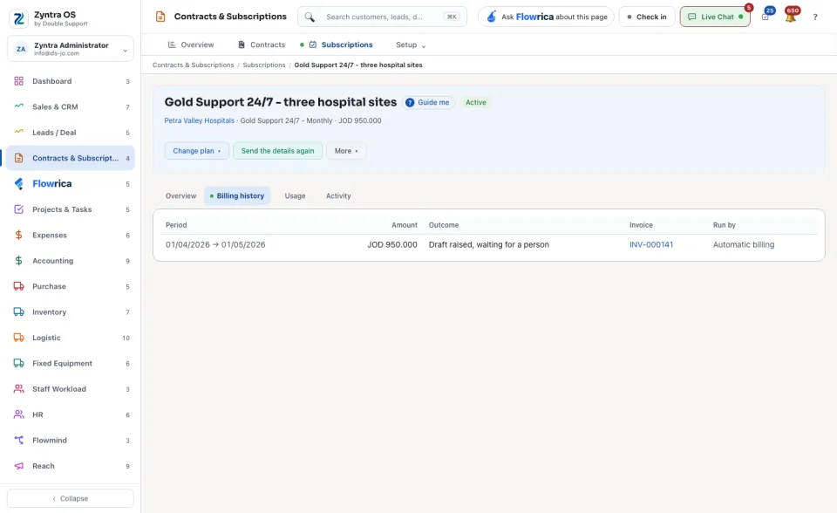Click the Run by column header

point(724,225)
